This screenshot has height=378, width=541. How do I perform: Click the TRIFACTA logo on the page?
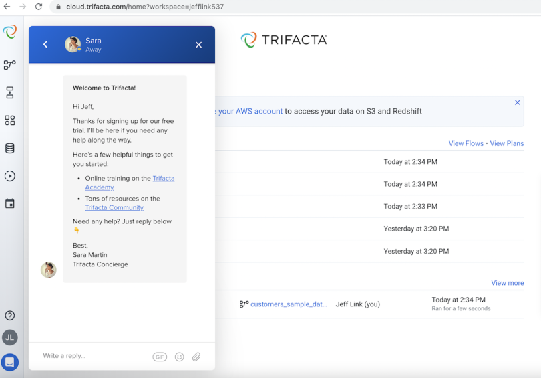coord(284,40)
